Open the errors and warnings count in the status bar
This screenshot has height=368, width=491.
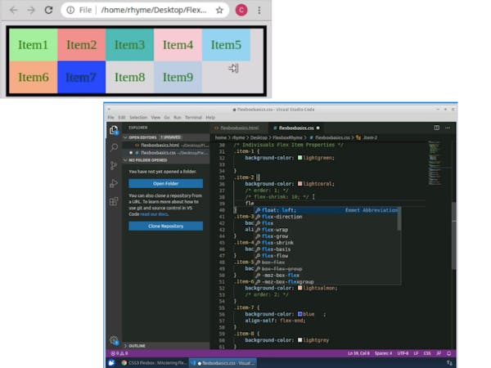[x=119, y=353]
